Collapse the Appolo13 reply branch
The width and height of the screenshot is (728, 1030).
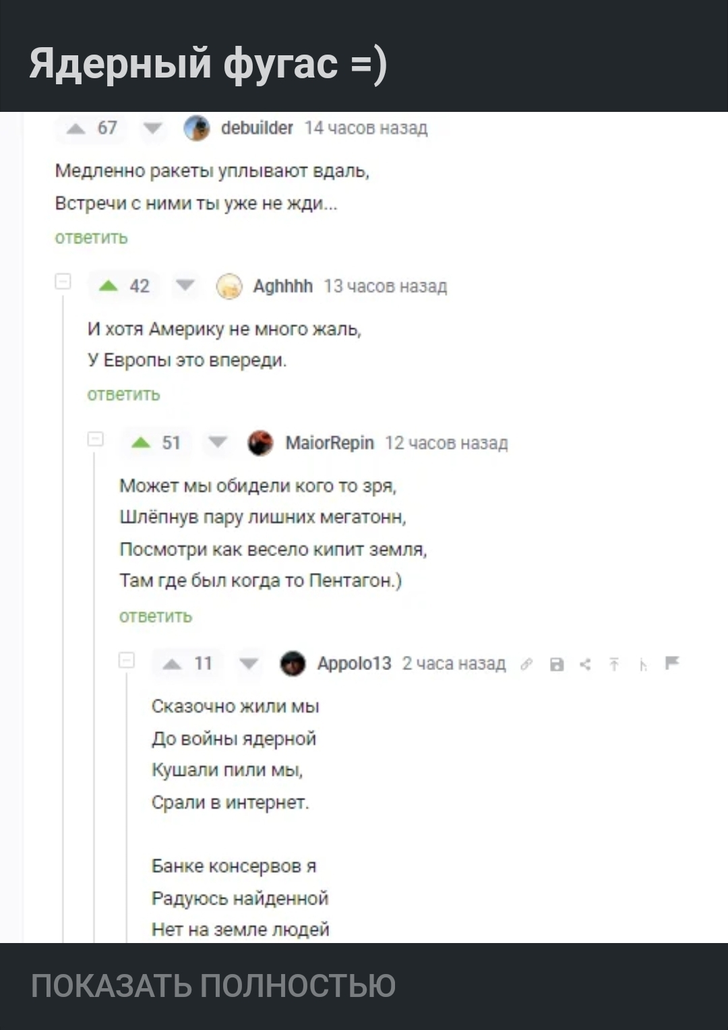(x=127, y=660)
